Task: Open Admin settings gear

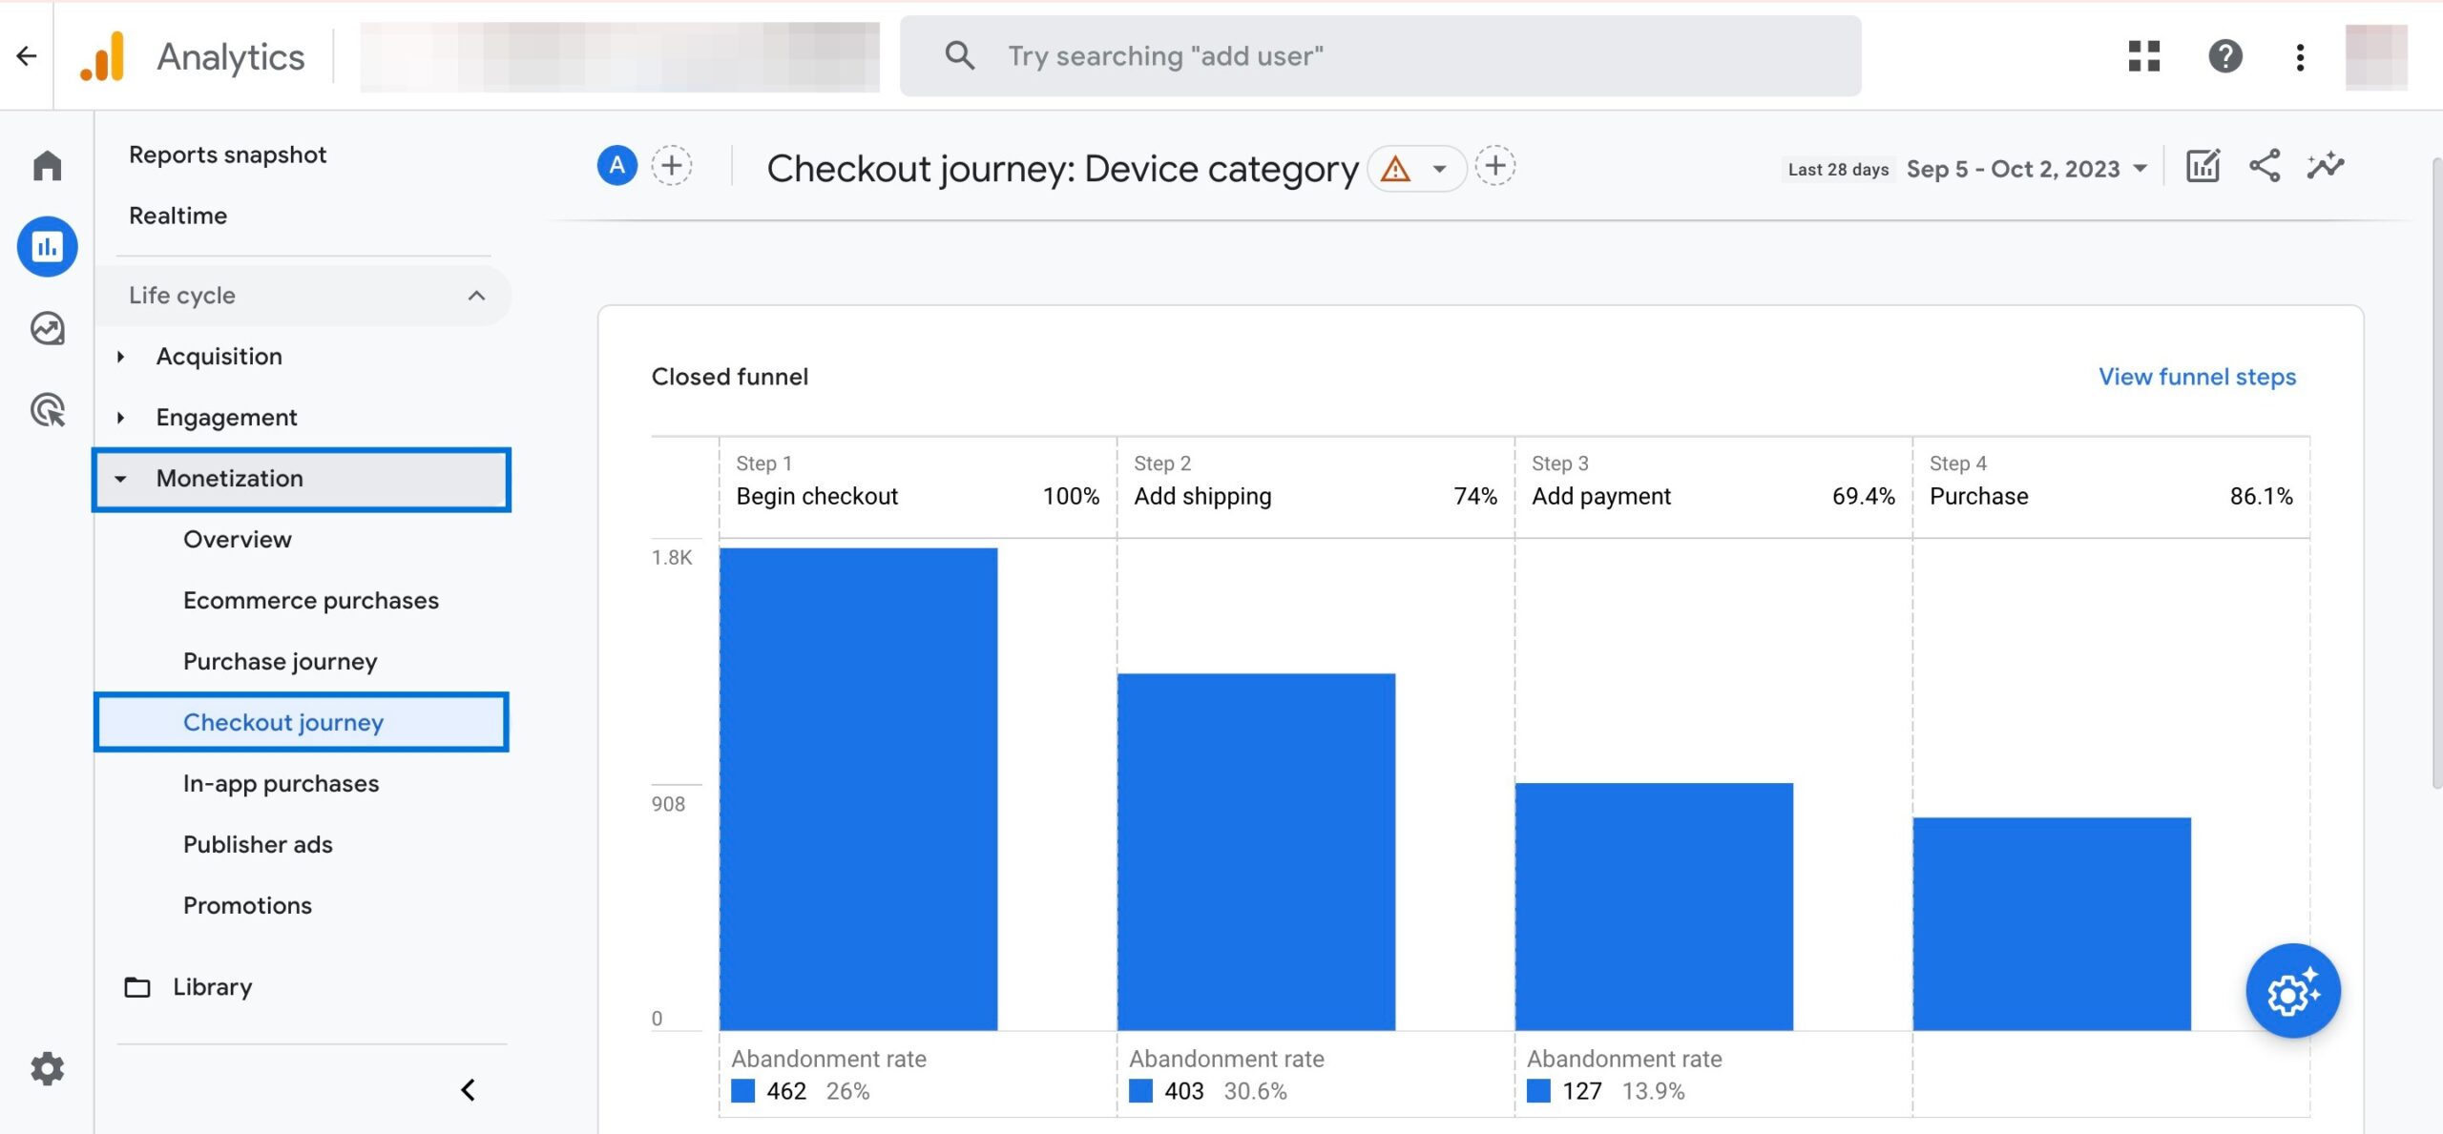Action: tap(47, 1068)
